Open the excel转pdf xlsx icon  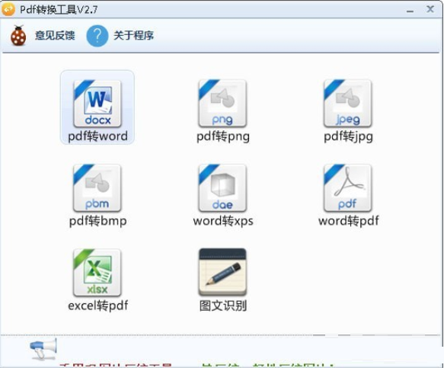pos(97,273)
